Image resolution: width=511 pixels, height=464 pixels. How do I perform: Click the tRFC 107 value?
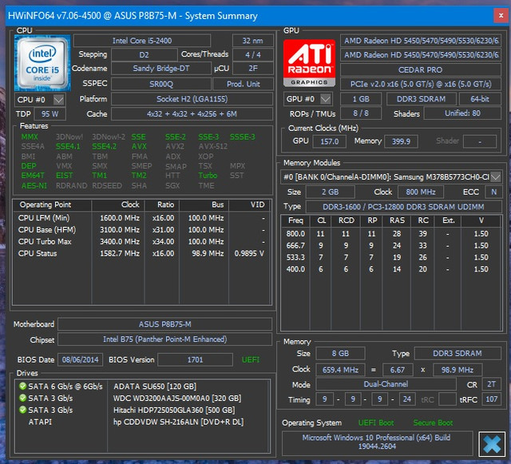click(x=492, y=399)
